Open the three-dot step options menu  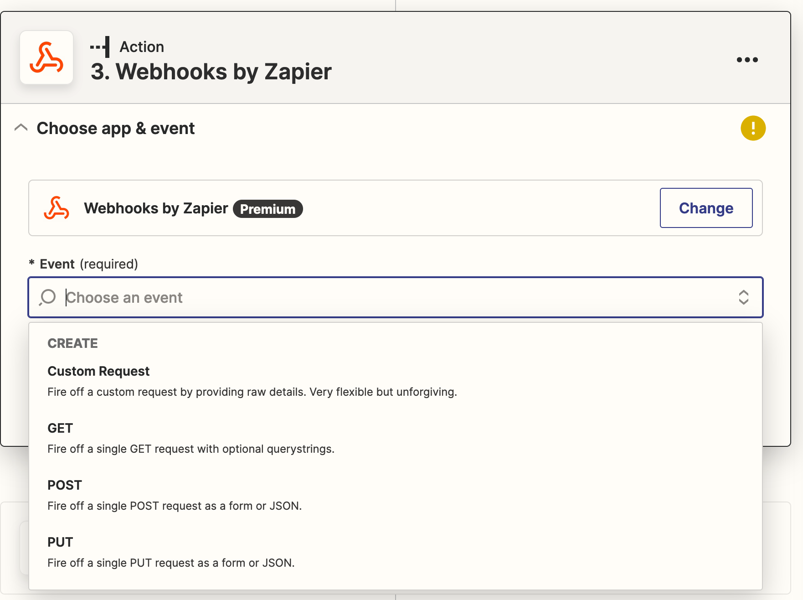point(747,60)
